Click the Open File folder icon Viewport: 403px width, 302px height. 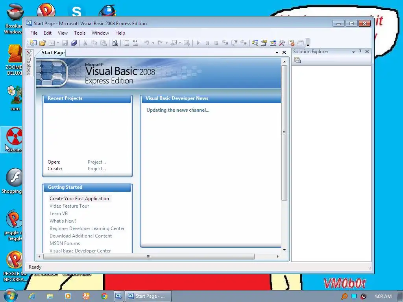[43, 43]
